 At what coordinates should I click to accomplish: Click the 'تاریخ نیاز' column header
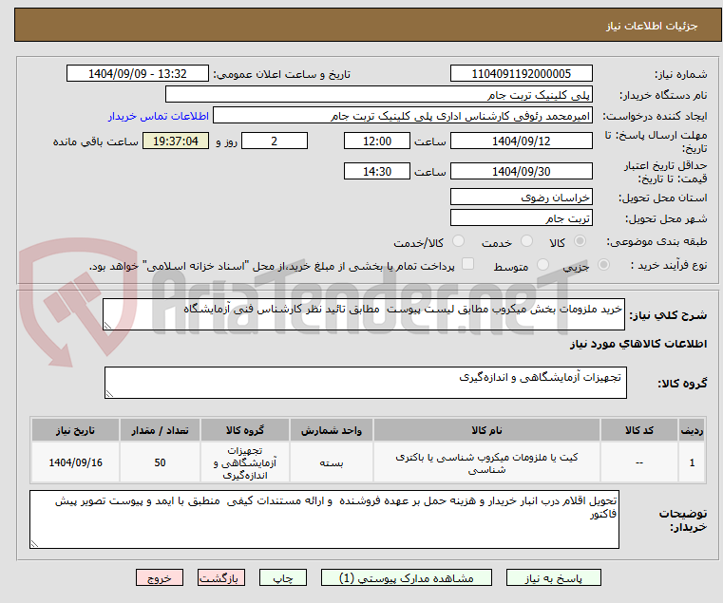[x=75, y=430]
